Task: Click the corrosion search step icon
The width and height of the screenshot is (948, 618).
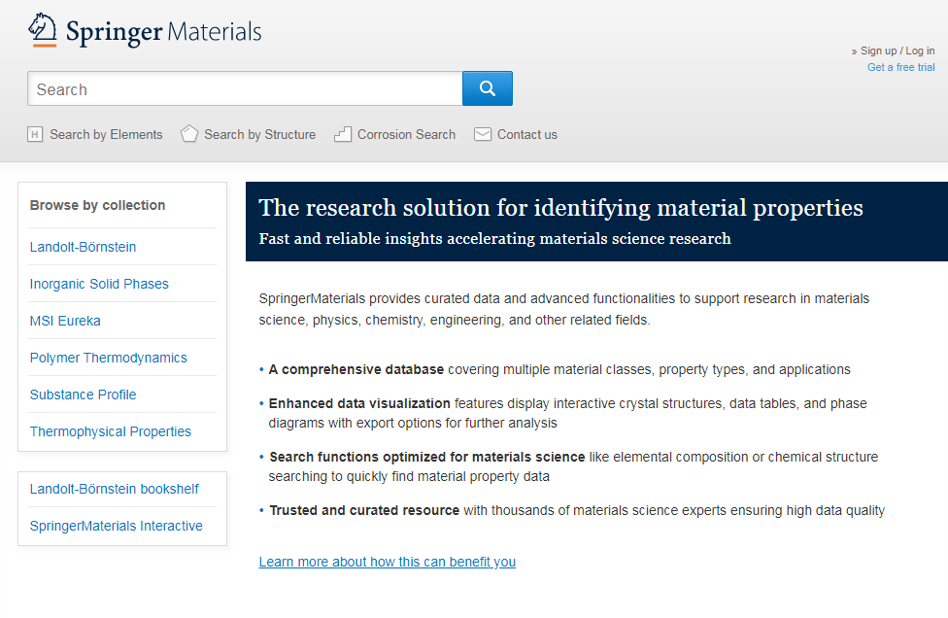Action: (343, 134)
